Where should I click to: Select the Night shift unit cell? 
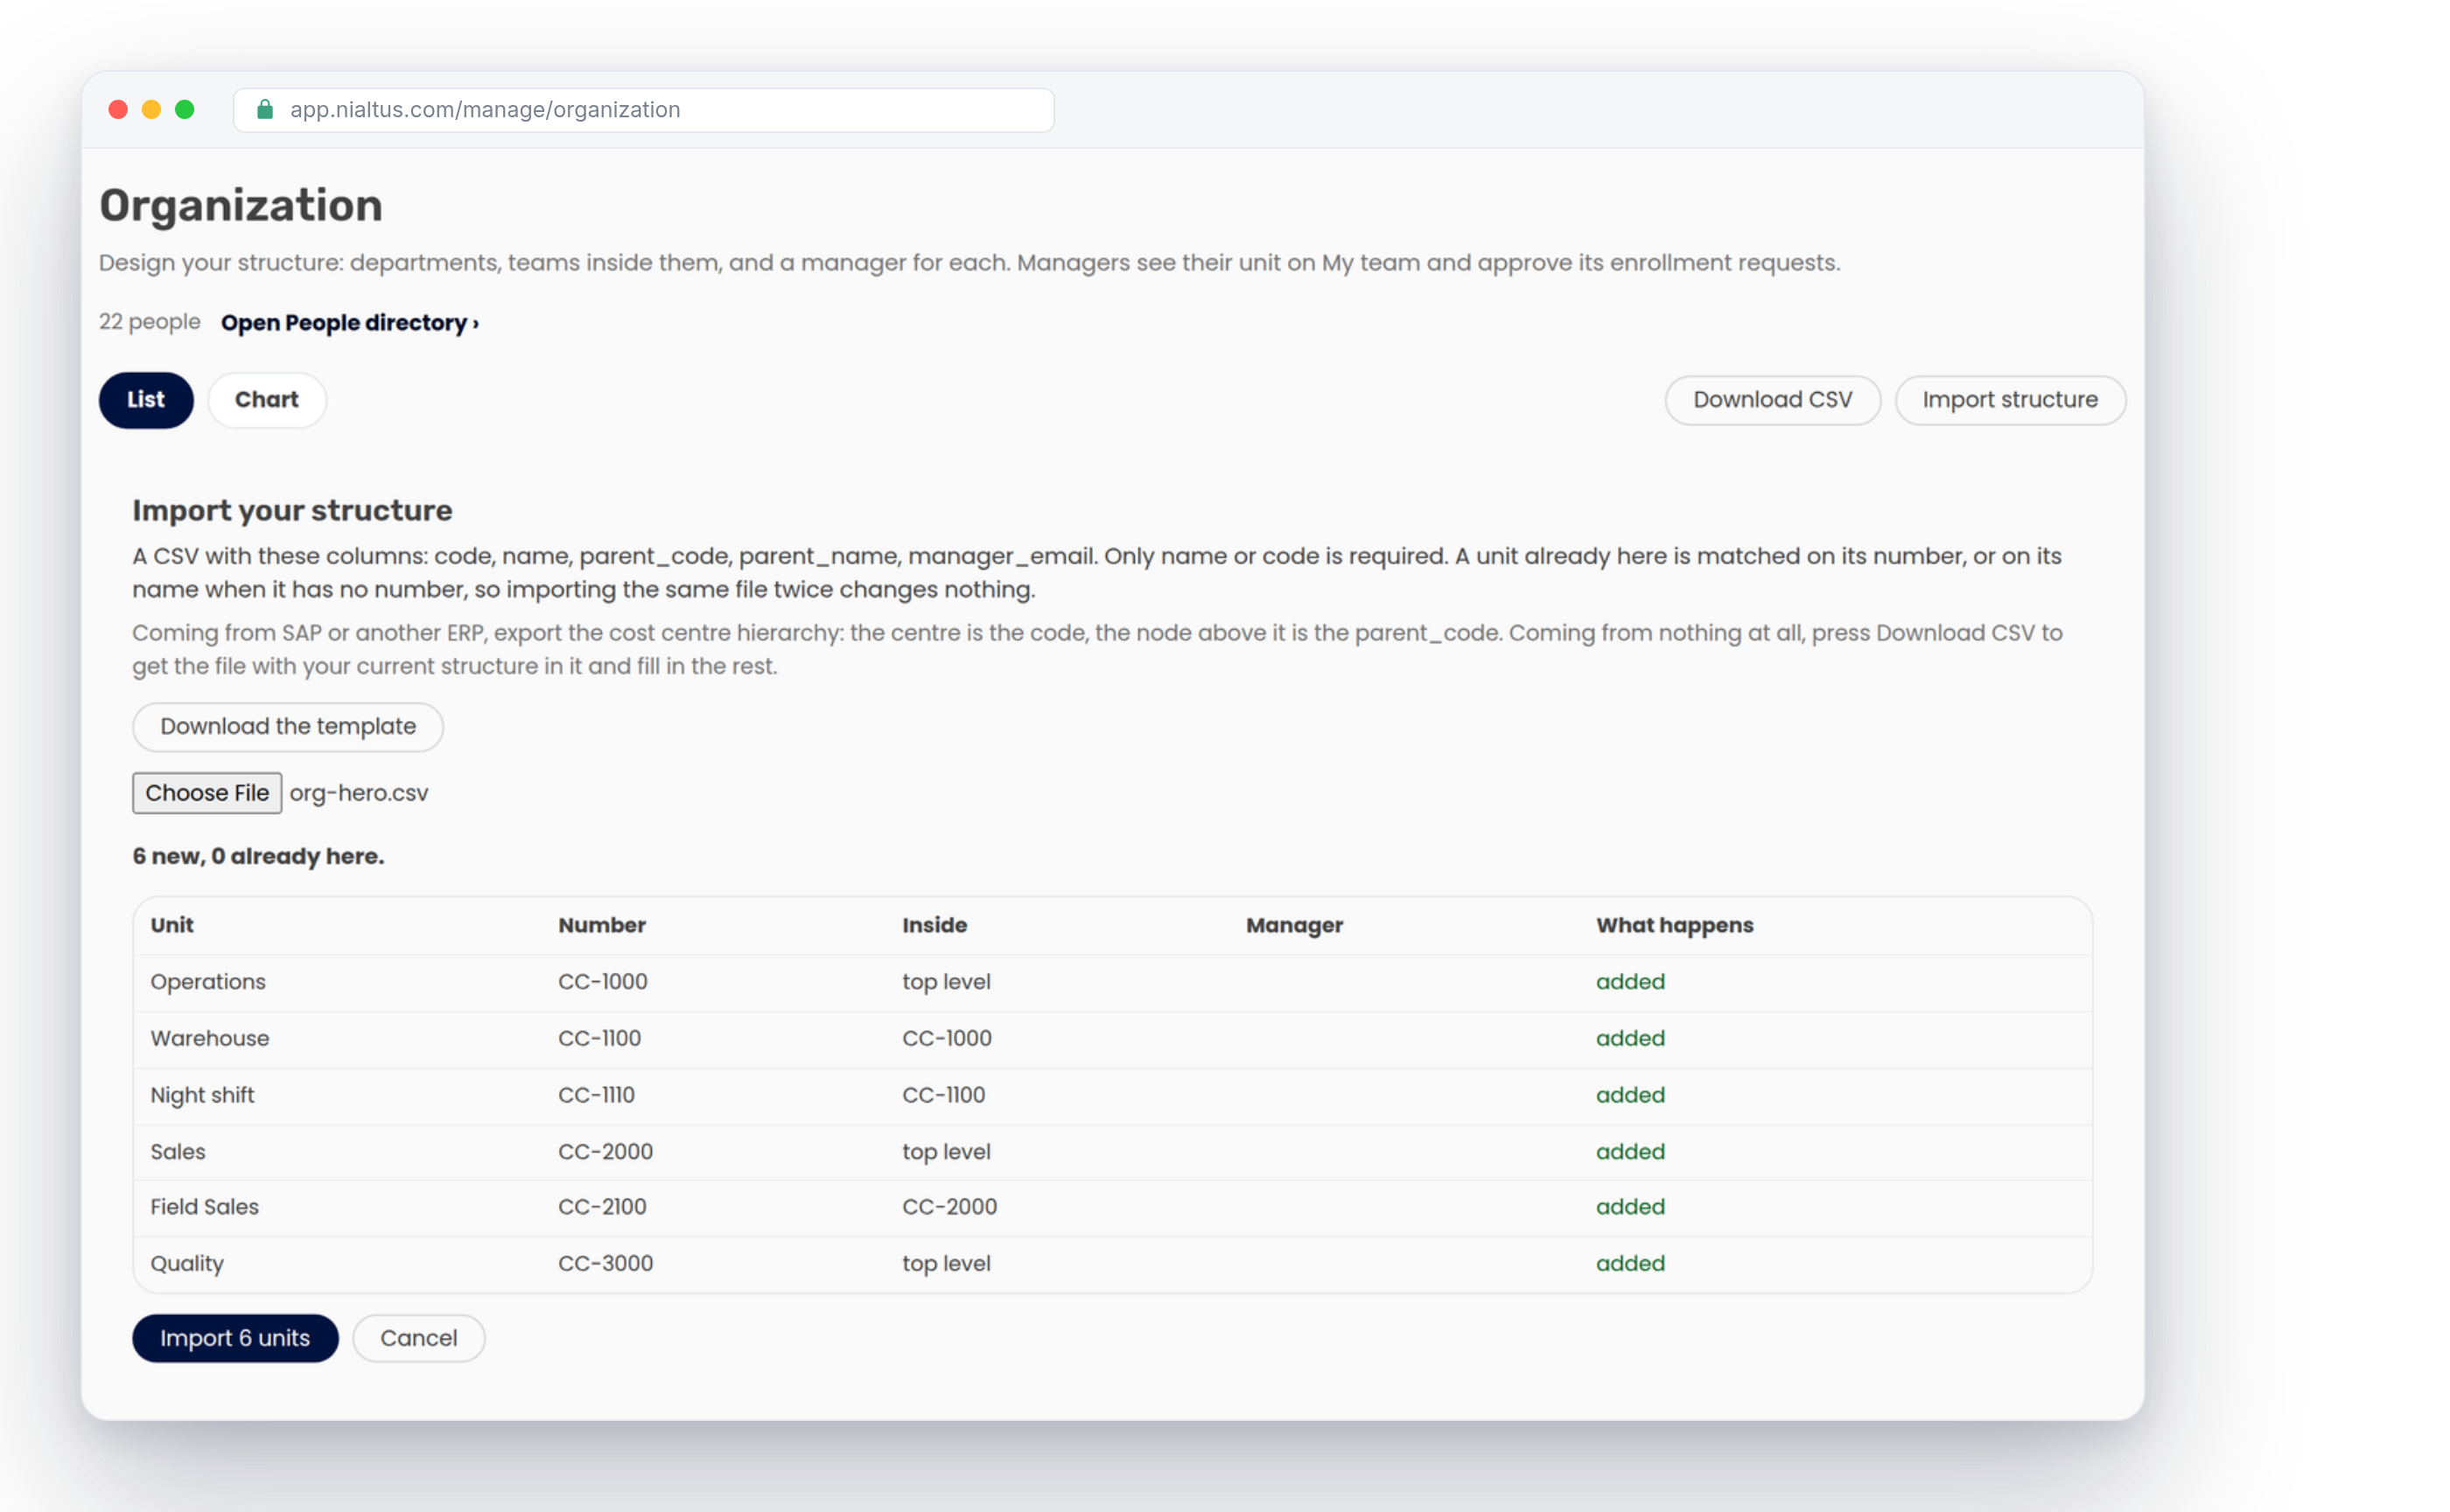202,1095
